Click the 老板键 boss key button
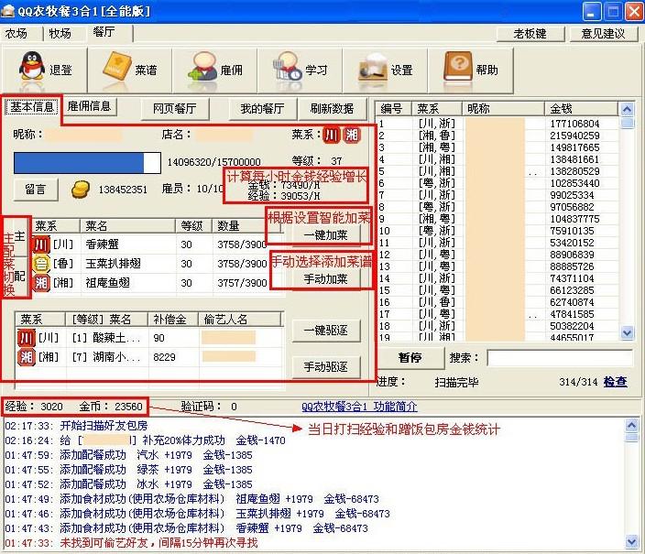Image resolution: width=645 pixels, height=554 pixels. [x=530, y=34]
